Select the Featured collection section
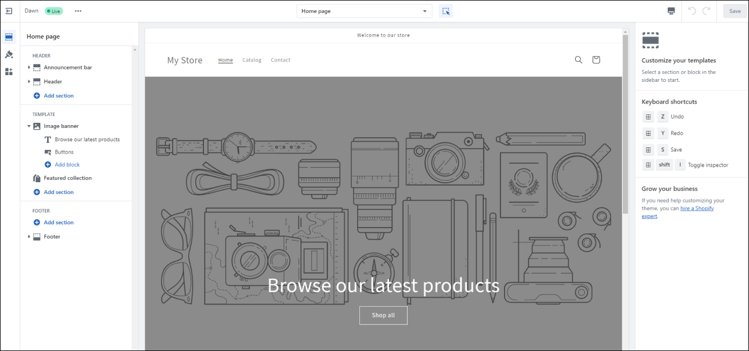 click(68, 178)
